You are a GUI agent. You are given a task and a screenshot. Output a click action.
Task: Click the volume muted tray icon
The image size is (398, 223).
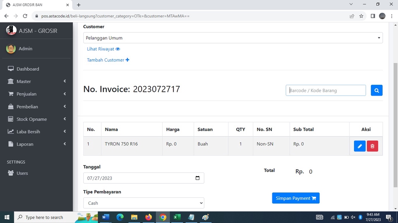pos(353,218)
